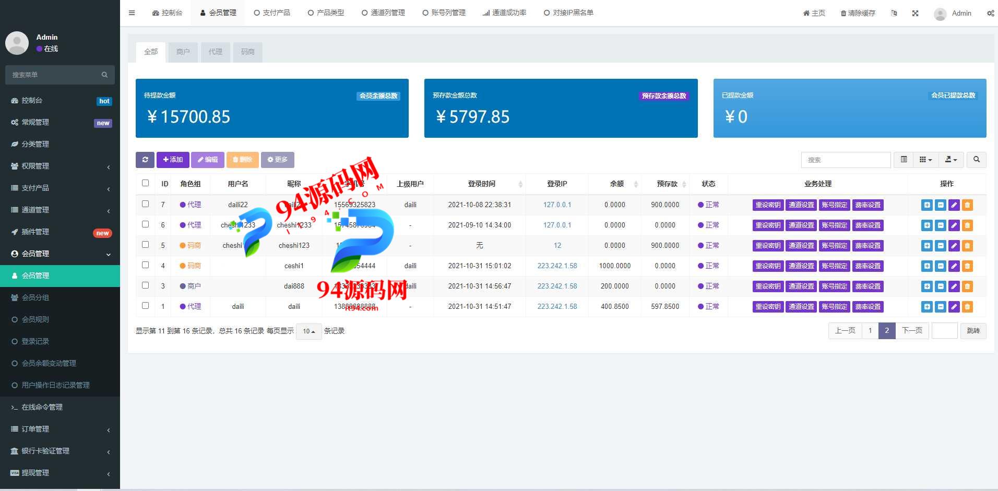Expand 银行卡验证管理 in the sidebar
Image resolution: width=998 pixels, height=491 pixels.
[x=60, y=451]
